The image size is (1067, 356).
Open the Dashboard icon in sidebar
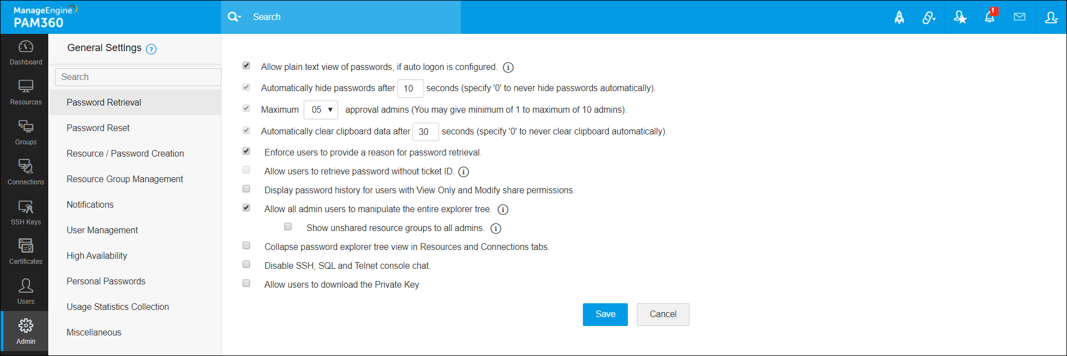click(26, 53)
